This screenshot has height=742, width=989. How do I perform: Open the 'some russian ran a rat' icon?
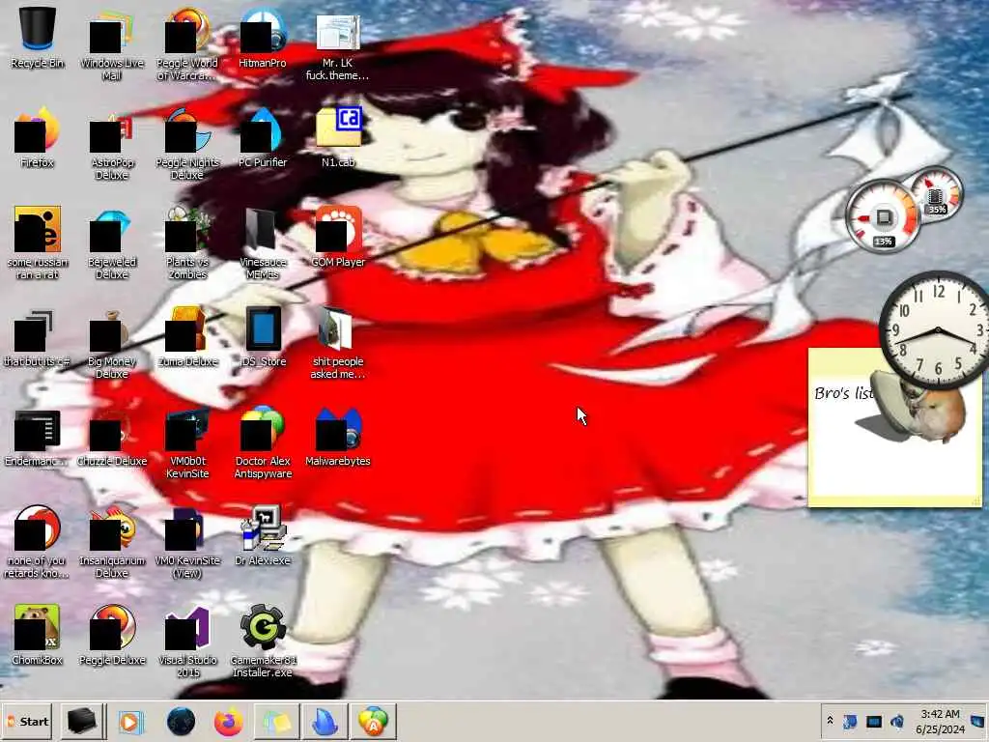click(x=37, y=243)
